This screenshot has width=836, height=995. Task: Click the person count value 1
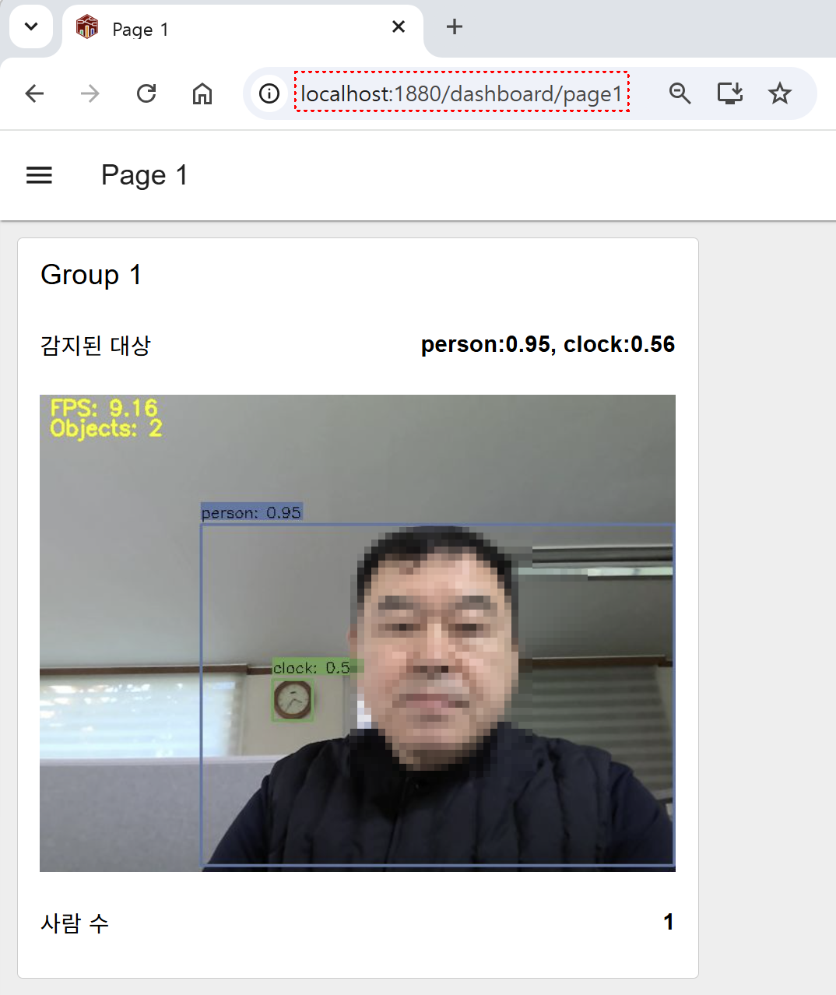668,923
